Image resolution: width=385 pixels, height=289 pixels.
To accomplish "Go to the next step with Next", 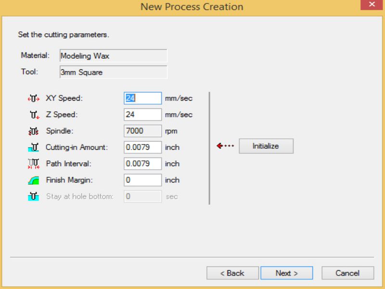I will coord(287,273).
